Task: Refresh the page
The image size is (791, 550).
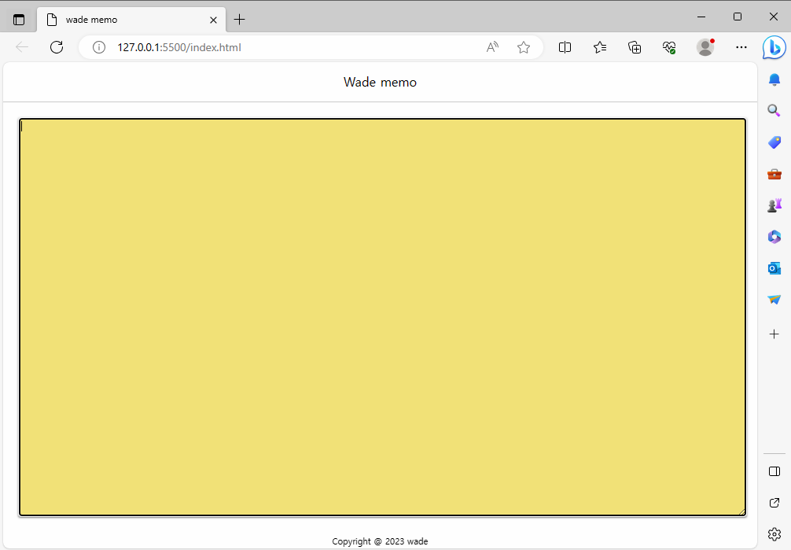Action: (x=57, y=47)
